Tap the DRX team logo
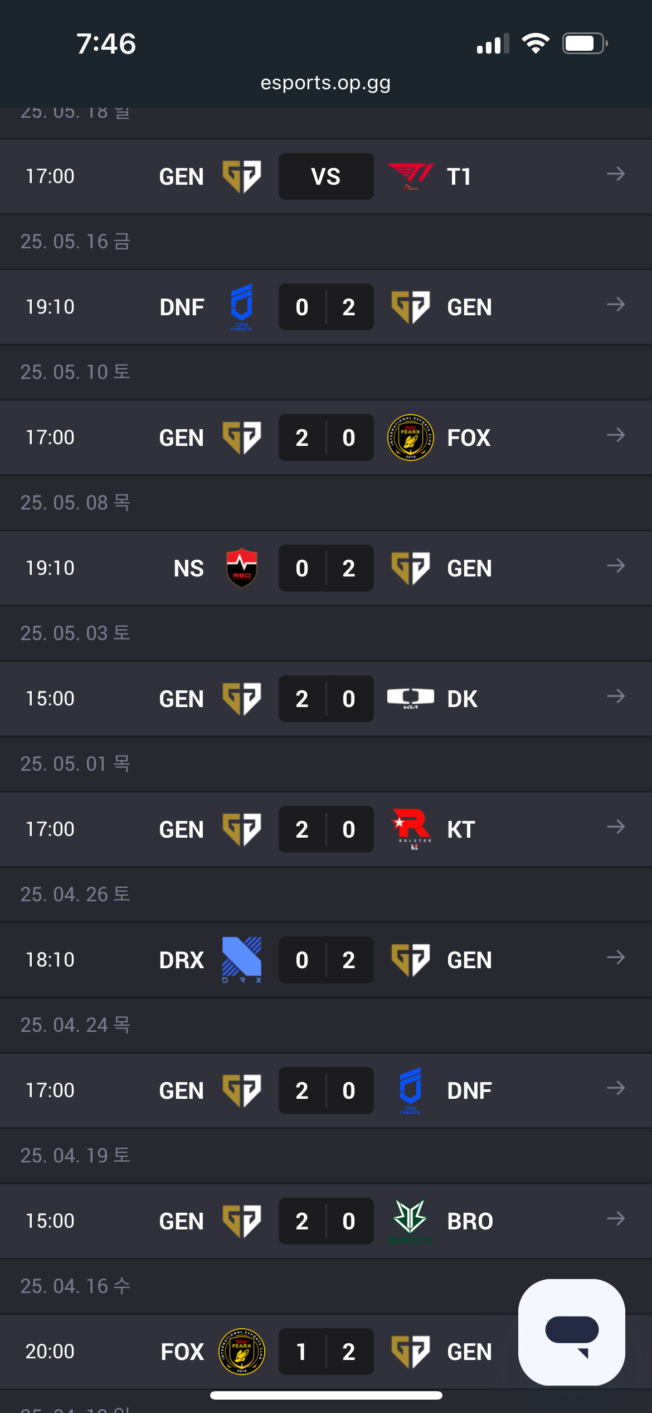The height and width of the screenshot is (1413, 652). point(241,959)
